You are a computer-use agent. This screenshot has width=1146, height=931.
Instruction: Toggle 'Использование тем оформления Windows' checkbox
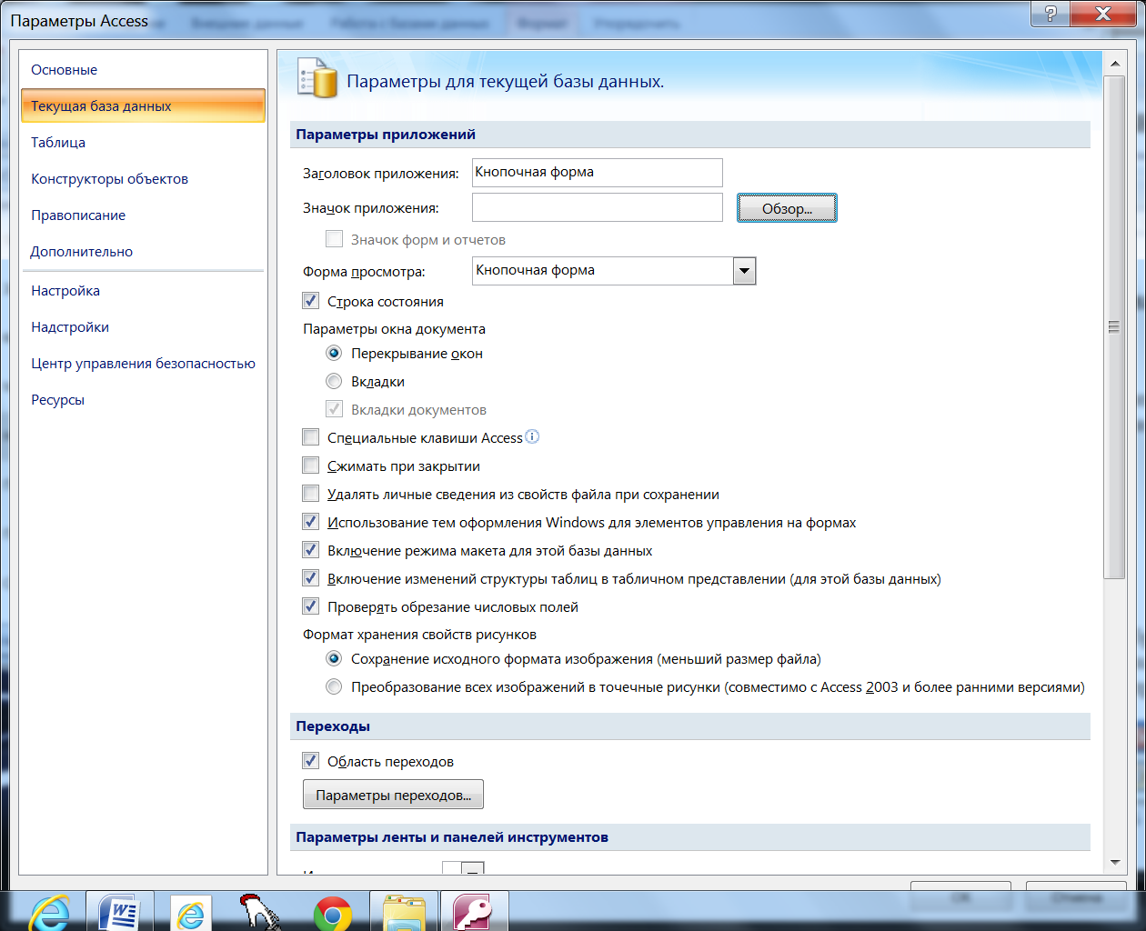point(311,522)
